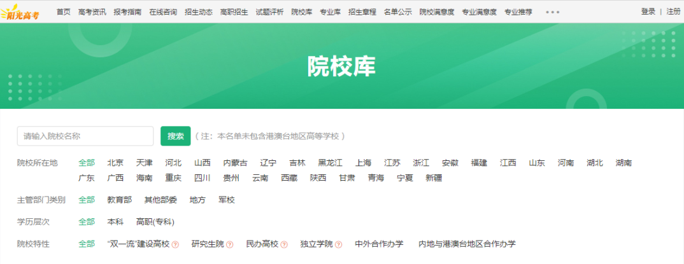Open 报考指南 navigation item
The width and height of the screenshot is (684, 264).
(127, 11)
